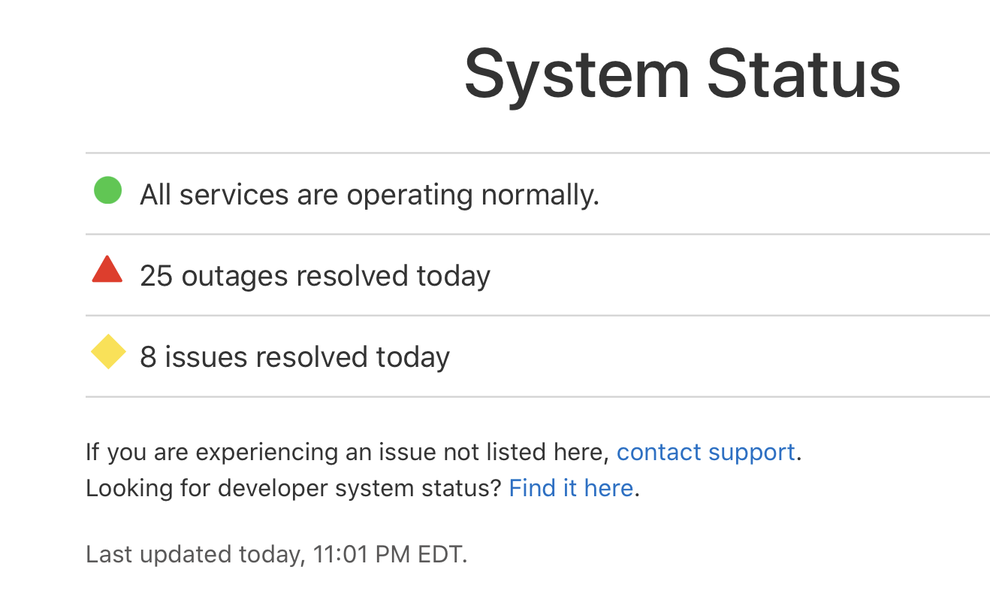Screen dimensions: 990x606
Task: Select 25 outages resolved today row
Action: click(538, 275)
